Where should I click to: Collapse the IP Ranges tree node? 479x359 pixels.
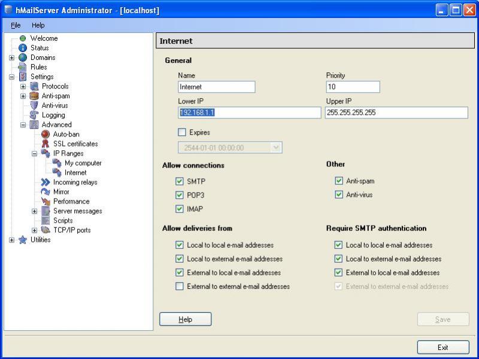pyautogui.click(x=35, y=154)
